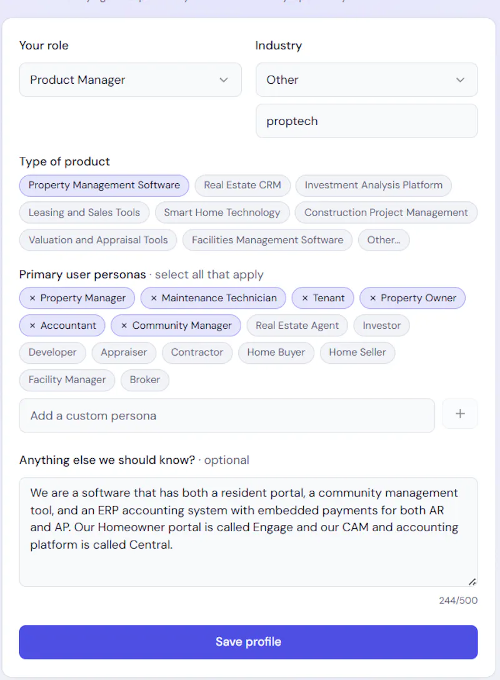Deselect Property Management Software chip
The width and height of the screenshot is (500, 680).
coord(104,185)
